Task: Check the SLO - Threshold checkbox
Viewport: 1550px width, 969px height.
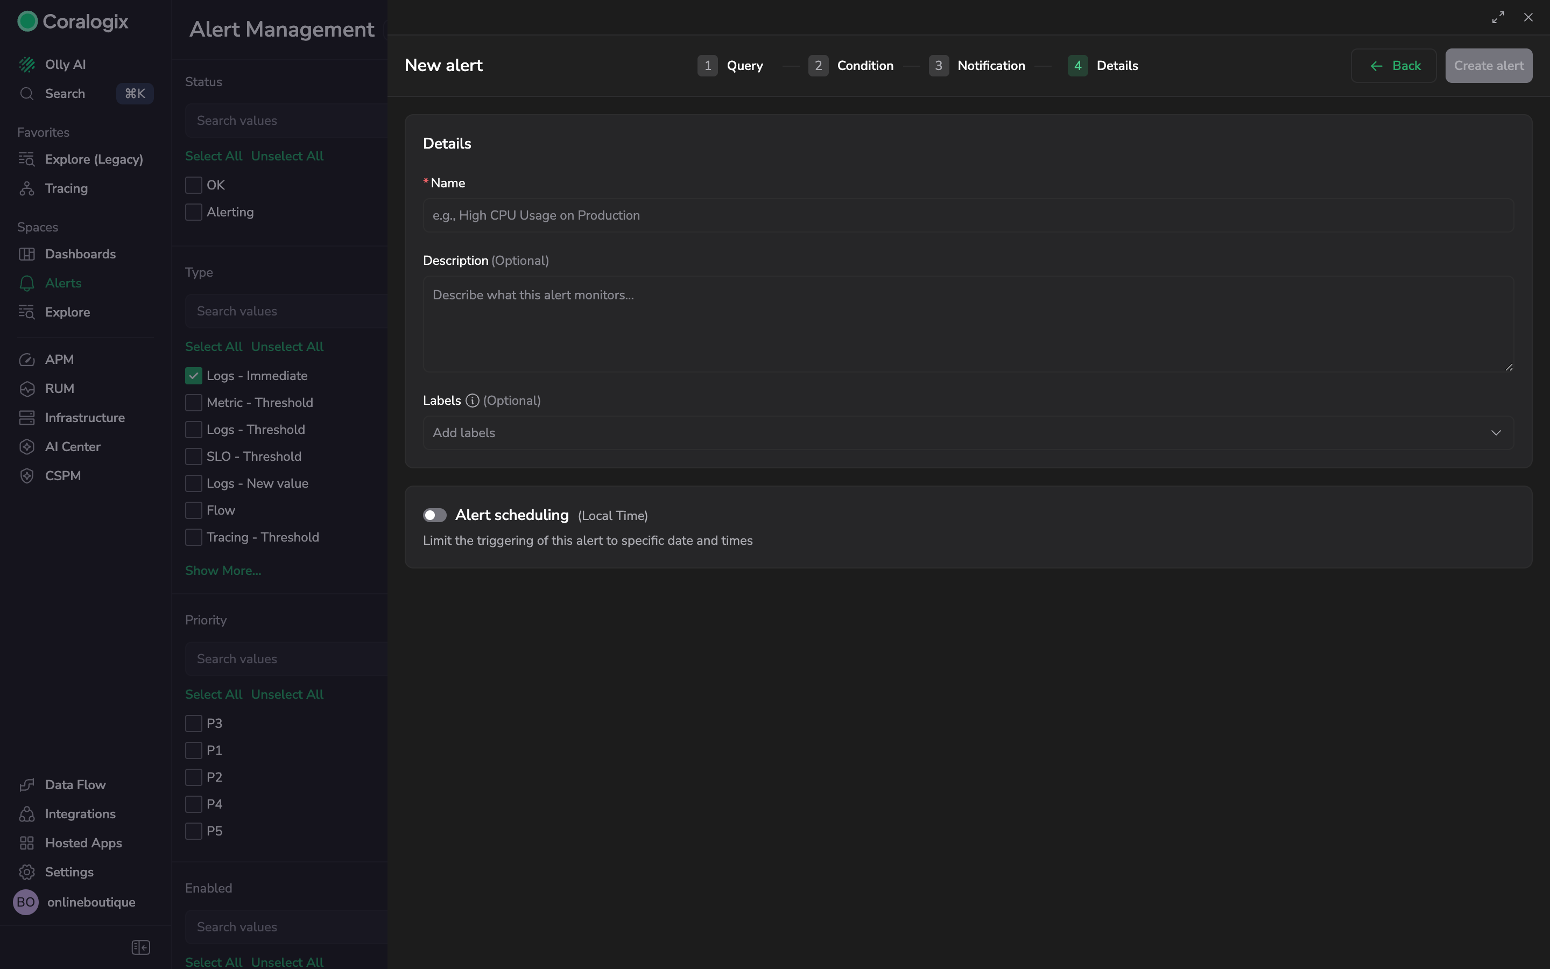Action: (x=193, y=457)
